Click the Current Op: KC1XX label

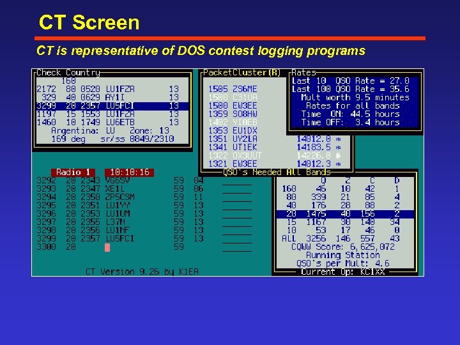(343, 272)
